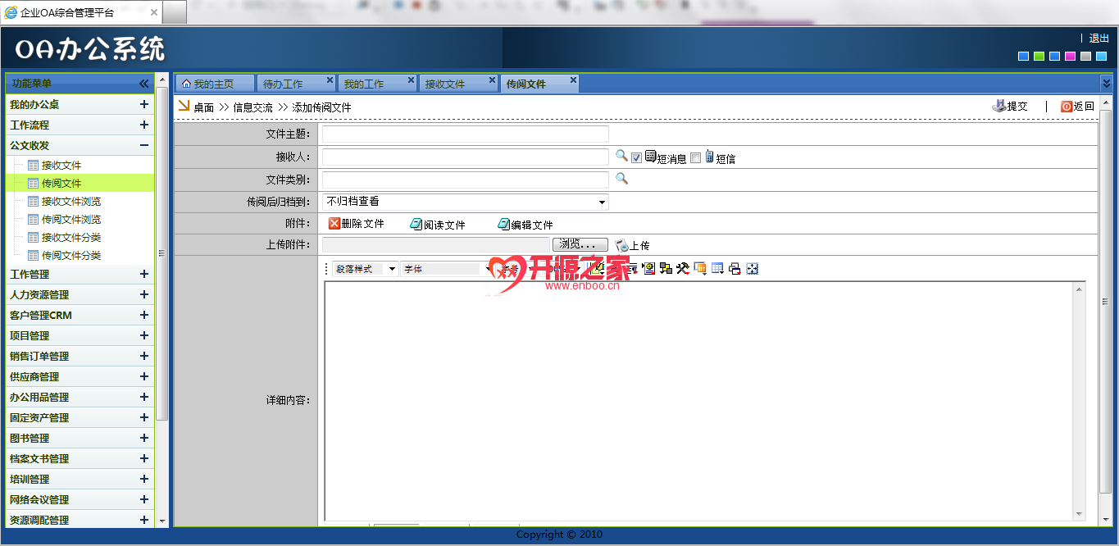Click the 短信 mobile phone icon
1119x546 pixels.
pyautogui.click(x=709, y=156)
